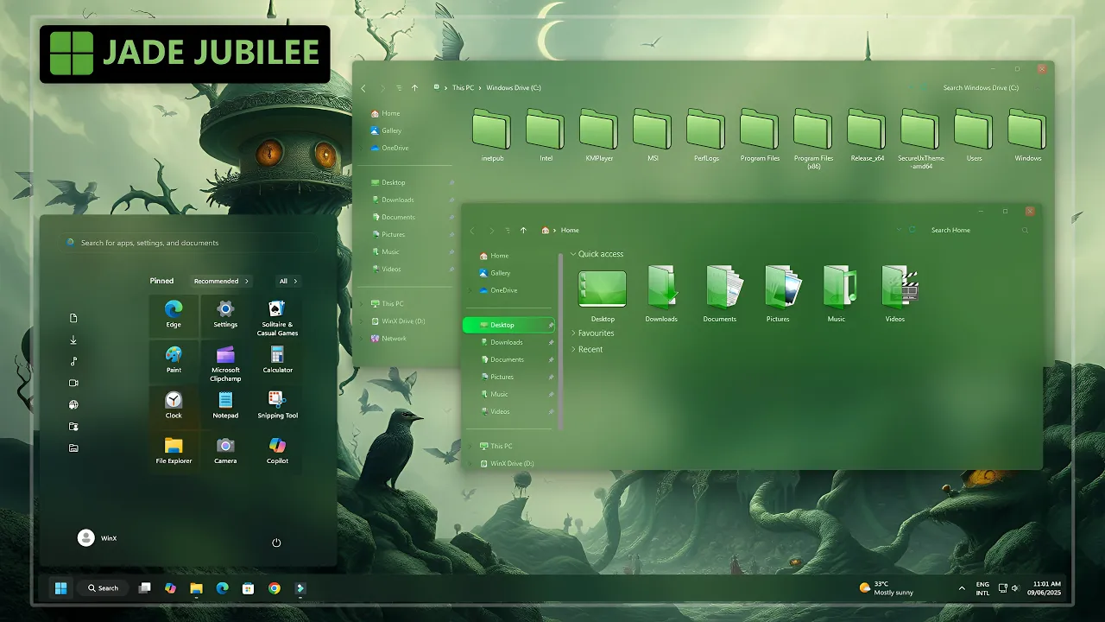Open Recommended list in Start menu
The height and width of the screenshot is (622, 1105).
221,281
